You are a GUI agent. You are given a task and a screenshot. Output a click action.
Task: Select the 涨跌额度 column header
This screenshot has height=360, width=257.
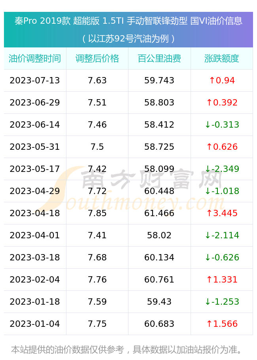point(222,58)
